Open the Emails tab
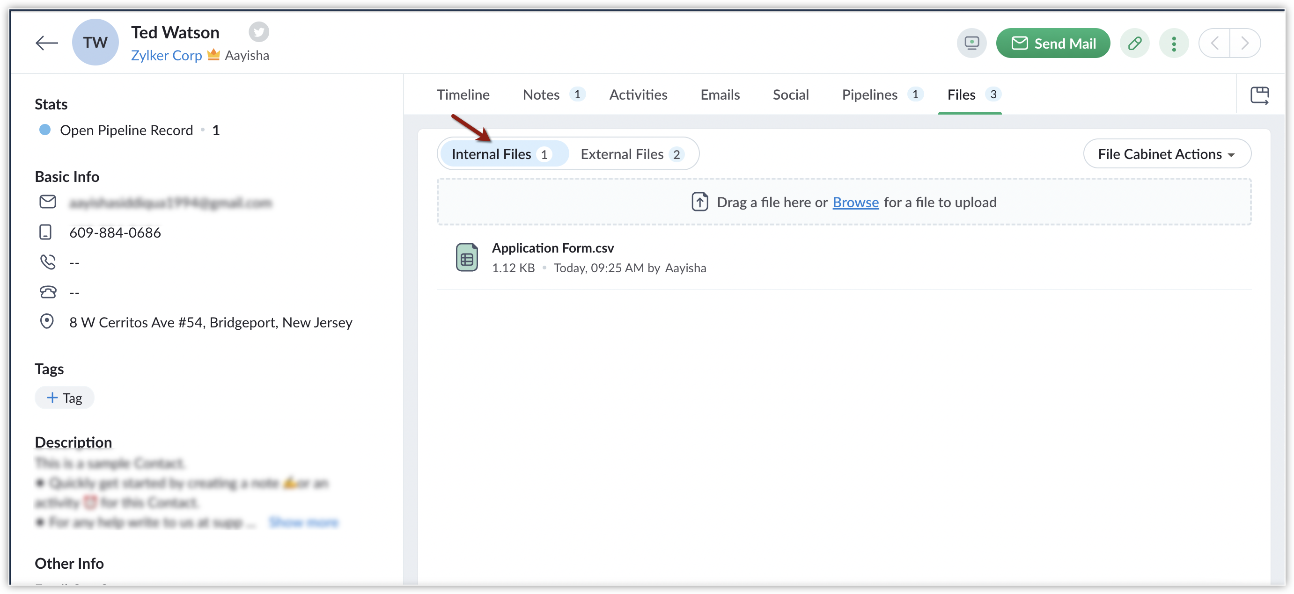Viewport: 1294px width, 594px height. (720, 94)
